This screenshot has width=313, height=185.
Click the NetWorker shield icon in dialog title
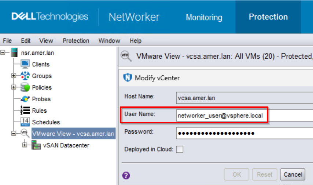click(x=128, y=77)
